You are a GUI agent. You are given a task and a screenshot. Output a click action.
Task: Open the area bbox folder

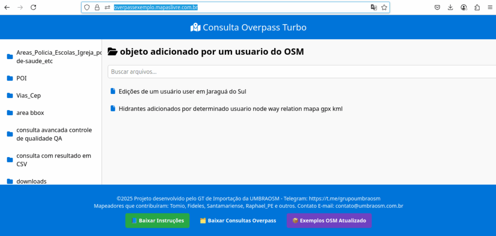pos(30,113)
